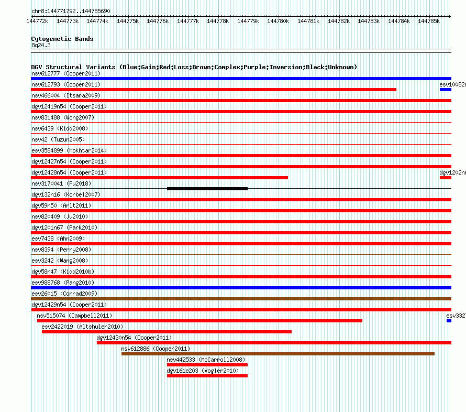Click the 144779k ruler position
This screenshot has width=466, height=412.
(x=248, y=21)
